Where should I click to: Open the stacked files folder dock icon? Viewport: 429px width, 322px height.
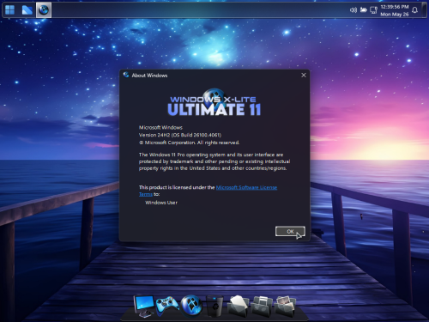coord(262,307)
